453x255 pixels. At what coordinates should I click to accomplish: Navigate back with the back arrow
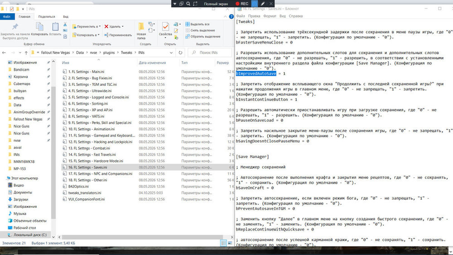pos(4,53)
